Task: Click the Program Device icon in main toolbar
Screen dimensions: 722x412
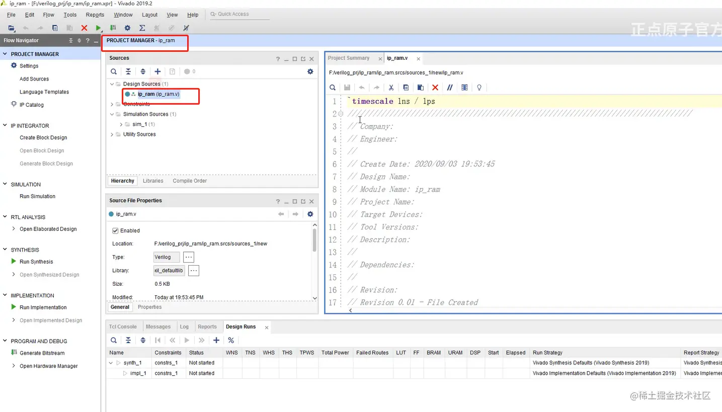Action: coord(113,28)
